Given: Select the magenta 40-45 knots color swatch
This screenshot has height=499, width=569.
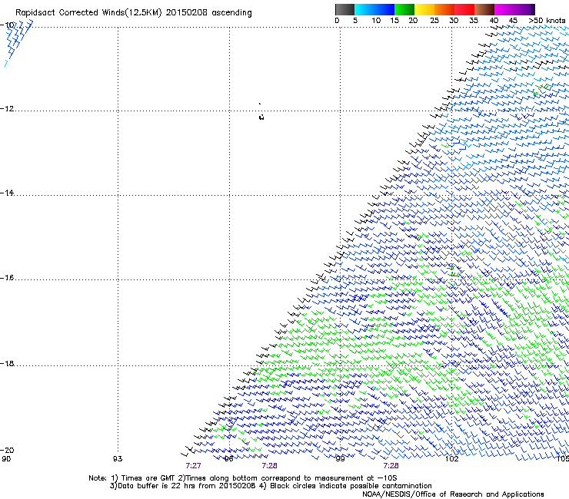Looking at the screenshot, I should coord(504,9).
